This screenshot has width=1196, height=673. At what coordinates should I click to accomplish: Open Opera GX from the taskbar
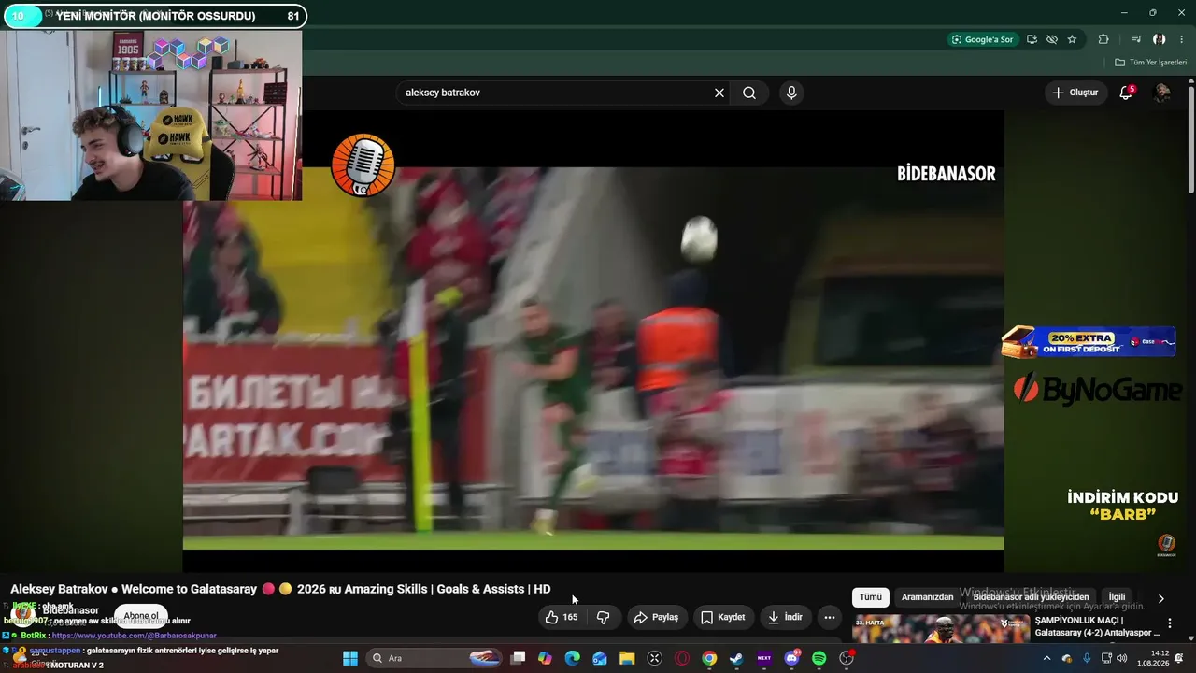(x=682, y=658)
